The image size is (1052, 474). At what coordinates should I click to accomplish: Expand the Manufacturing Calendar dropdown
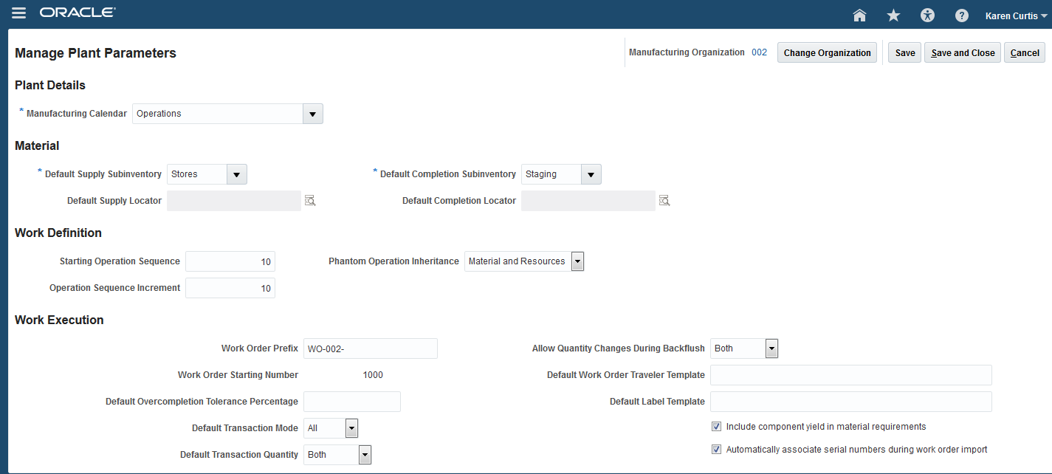(313, 114)
